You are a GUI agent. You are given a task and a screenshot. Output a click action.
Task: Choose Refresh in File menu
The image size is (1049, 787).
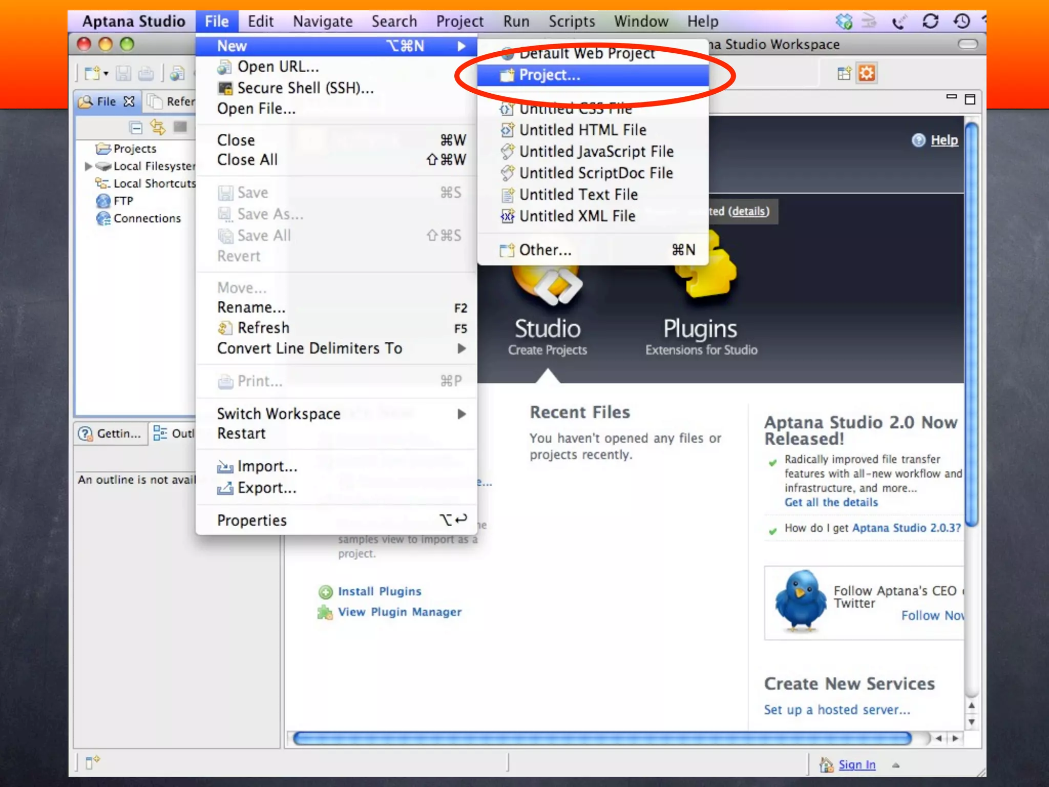point(336,328)
